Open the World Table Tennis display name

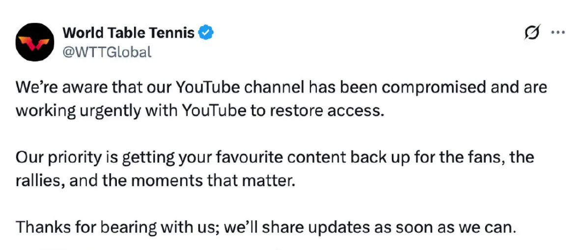[129, 33]
